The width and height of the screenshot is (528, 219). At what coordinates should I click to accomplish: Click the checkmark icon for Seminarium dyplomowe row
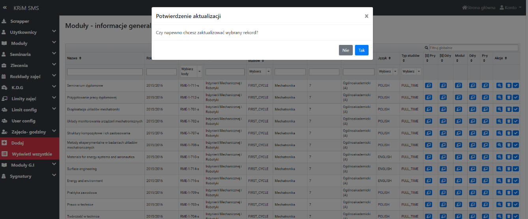tap(516, 85)
